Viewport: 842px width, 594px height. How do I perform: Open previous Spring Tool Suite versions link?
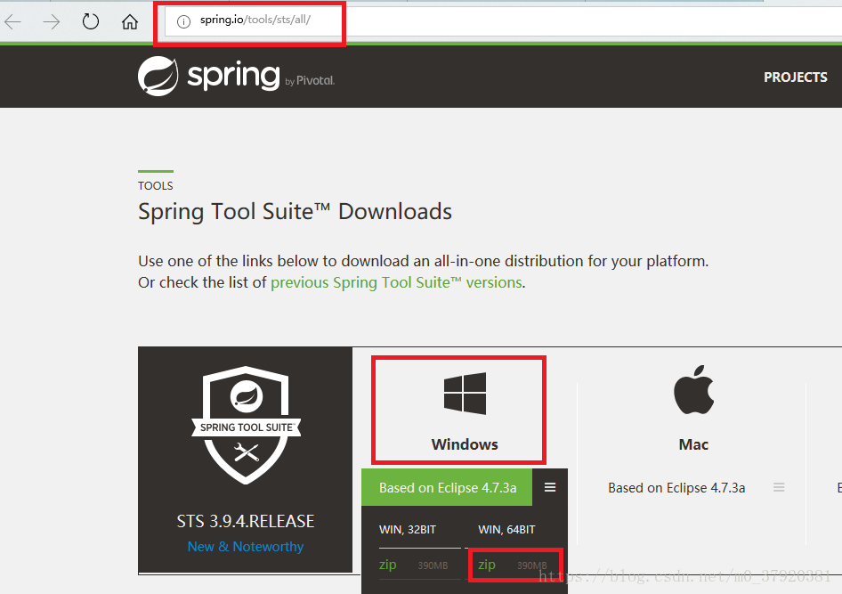(396, 282)
